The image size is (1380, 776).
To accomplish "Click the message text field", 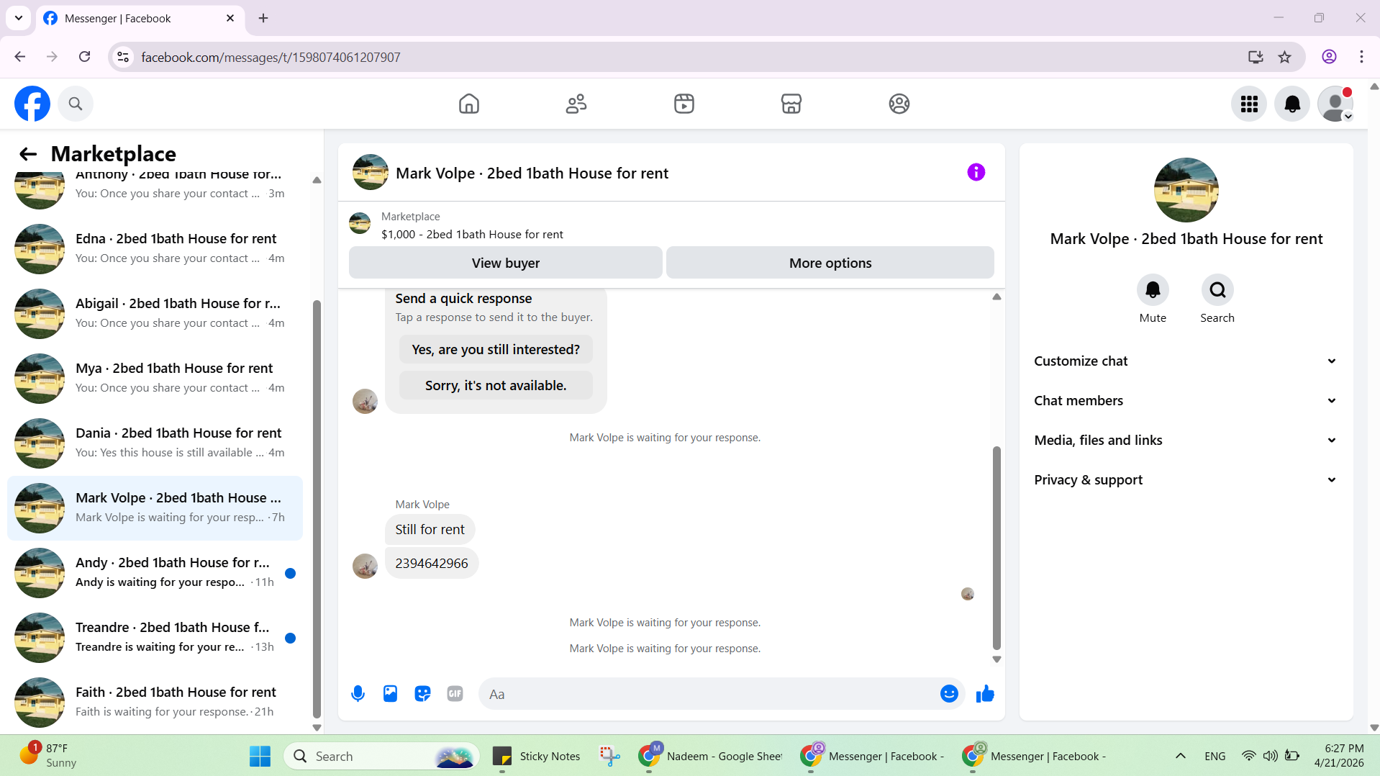I will (709, 694).
